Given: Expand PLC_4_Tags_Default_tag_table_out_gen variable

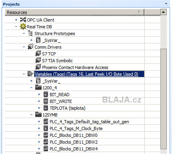Looking at the screenshot, I should (39, 121).
